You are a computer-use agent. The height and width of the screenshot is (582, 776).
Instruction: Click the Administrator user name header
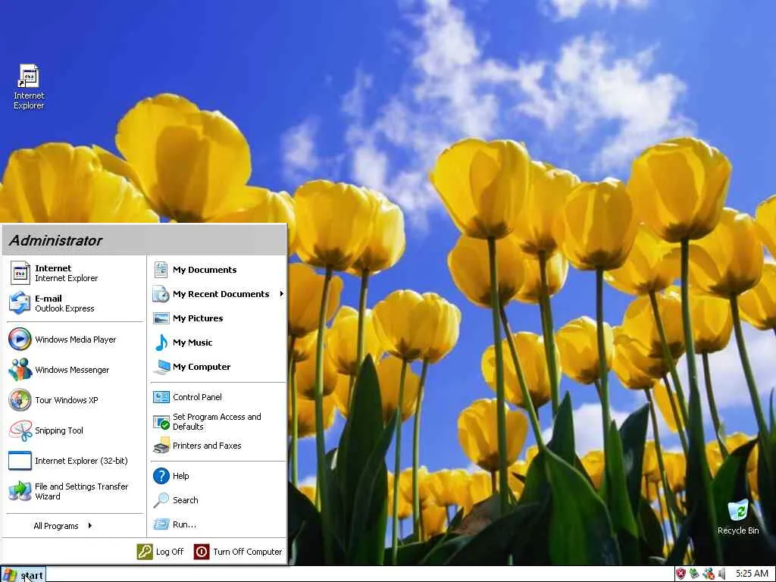pos(55,240)
